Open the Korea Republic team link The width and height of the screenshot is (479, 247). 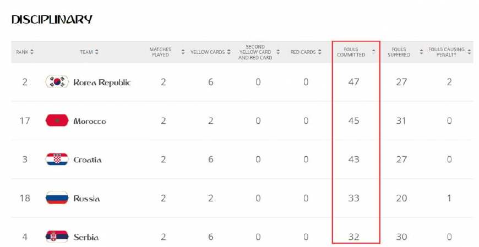pos(102,83)
